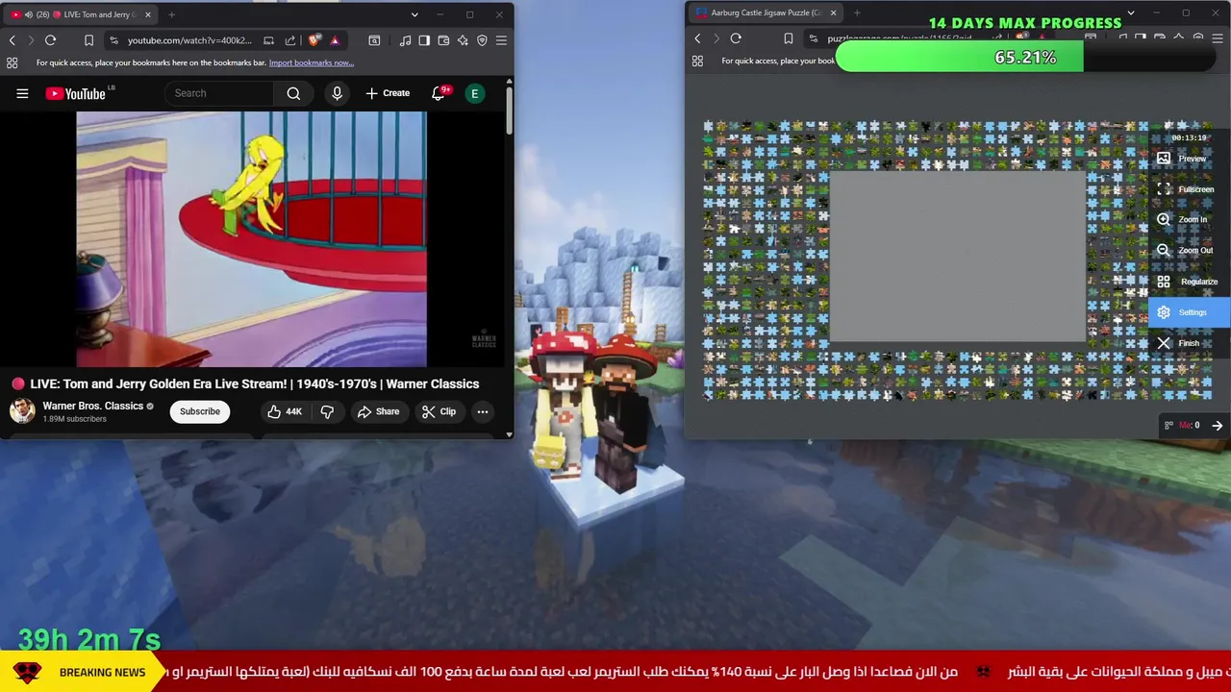Click Regularize in puzzle menu
The image size is (1231, 692).
click(1190, 282)
